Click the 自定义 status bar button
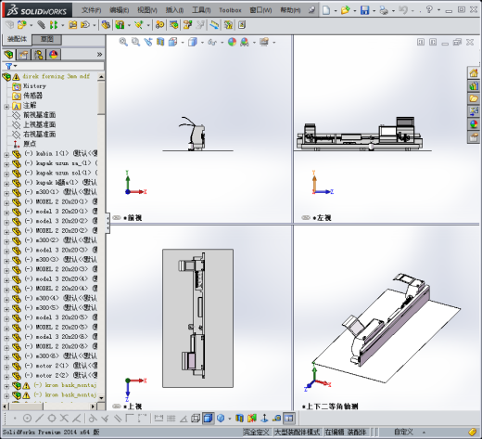Screen dimensions: 482x439 (403, 432)
